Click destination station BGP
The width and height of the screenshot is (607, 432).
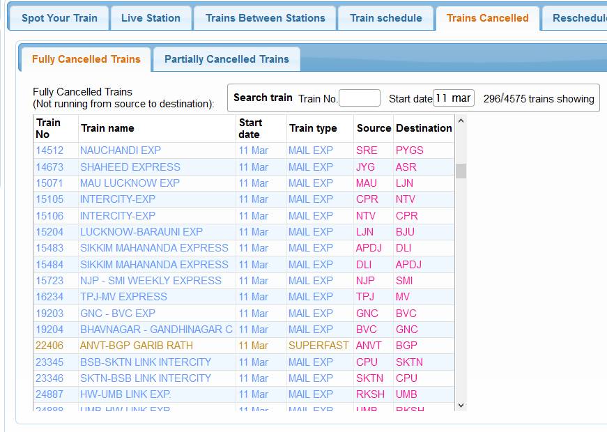406,346
